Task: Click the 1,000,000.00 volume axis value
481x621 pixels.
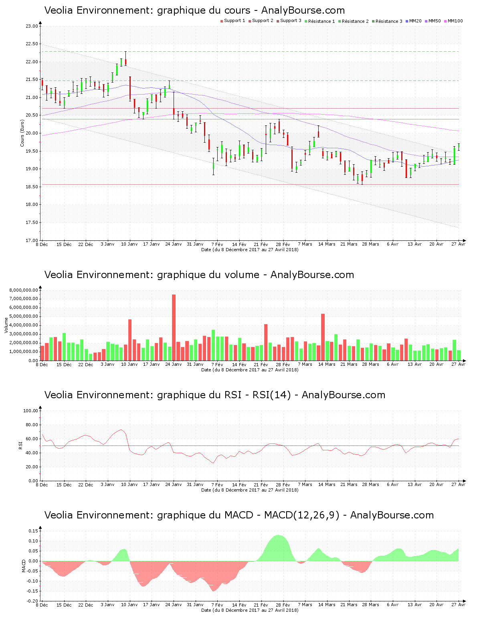Action: [24, 352]
